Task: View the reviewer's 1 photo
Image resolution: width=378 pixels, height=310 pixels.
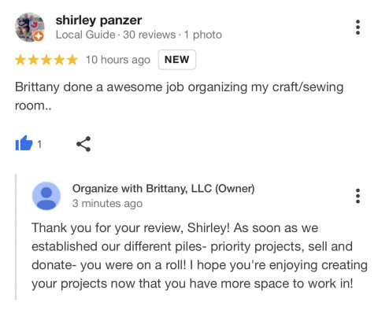Action: tap(203, 35)
